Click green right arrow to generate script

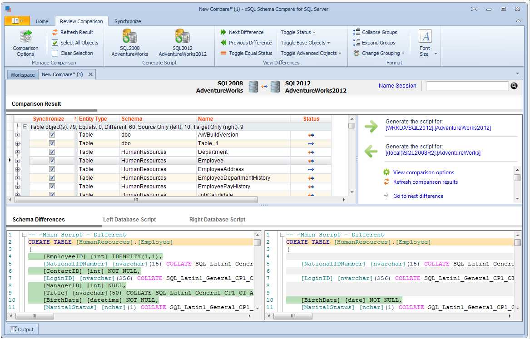371,126
